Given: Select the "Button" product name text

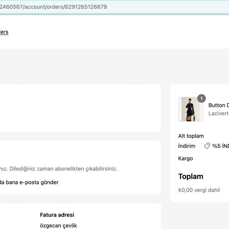Looking at the screenshot, I should click(x=217, y=105).
